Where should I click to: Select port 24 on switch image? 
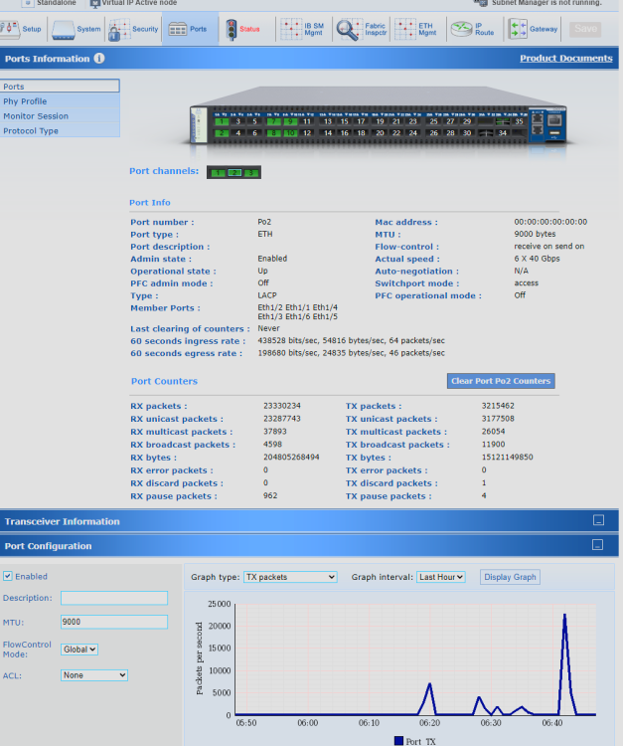coord(413,133)
